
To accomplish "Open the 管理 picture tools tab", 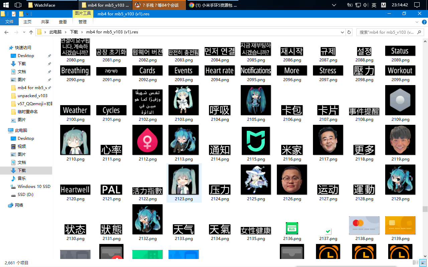I will point(83,22).
